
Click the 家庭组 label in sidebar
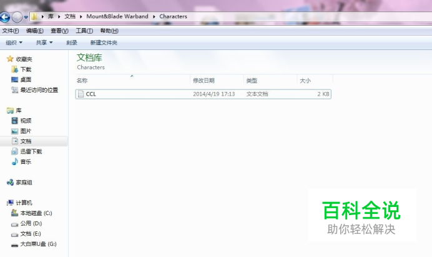coord(24,183)
